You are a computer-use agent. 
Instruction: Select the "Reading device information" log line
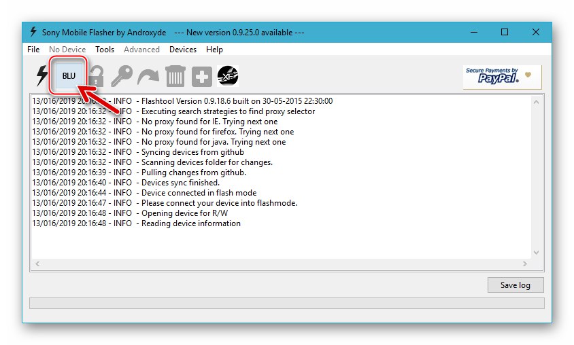point(137,223)
